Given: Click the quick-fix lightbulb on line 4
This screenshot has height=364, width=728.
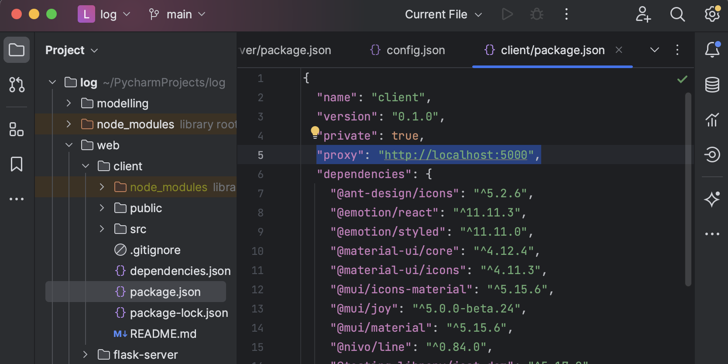Looking at the screenshot, I should [315, 132].
